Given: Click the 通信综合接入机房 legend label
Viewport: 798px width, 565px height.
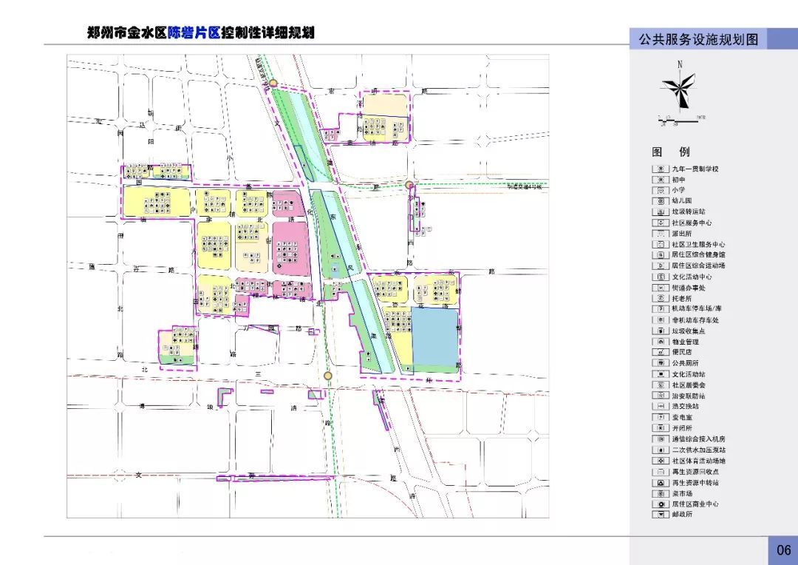Looking at the screenshot, I should tap(699, 439).
